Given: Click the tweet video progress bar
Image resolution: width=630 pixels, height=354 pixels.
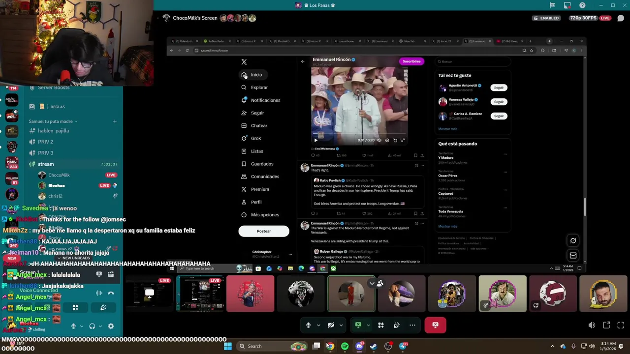Looking at the screenshot, I should tap(359, 134).
